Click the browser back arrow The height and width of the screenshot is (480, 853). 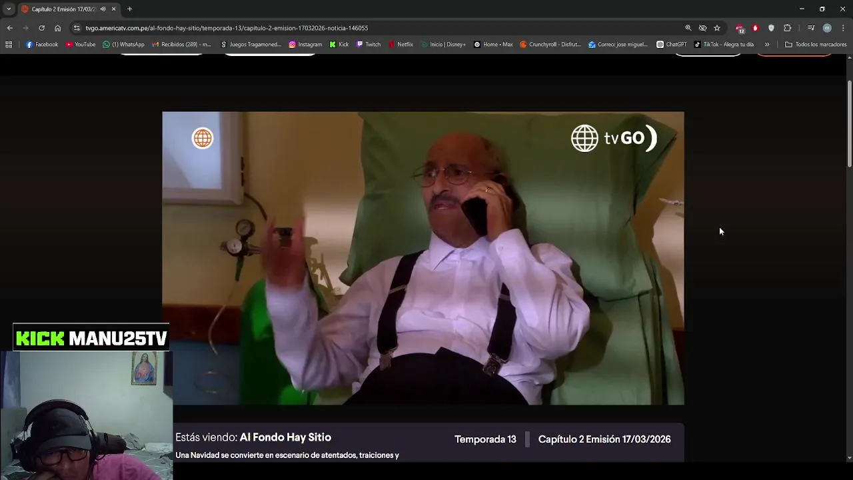[9, 28]
